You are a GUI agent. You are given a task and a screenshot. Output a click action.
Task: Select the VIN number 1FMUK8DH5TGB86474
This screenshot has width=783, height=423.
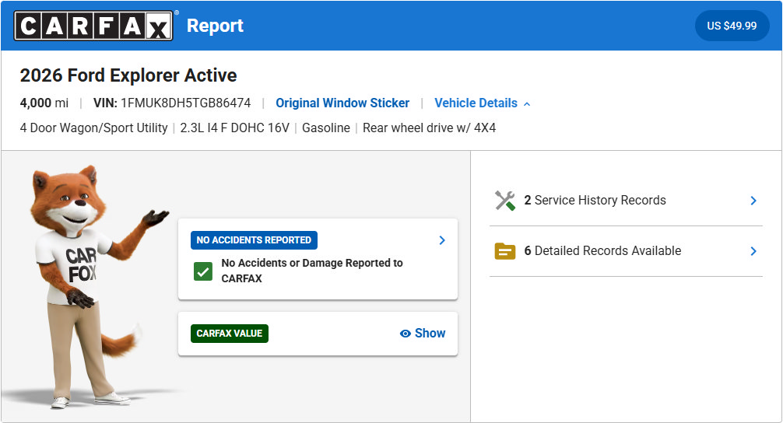click(186, 103)
